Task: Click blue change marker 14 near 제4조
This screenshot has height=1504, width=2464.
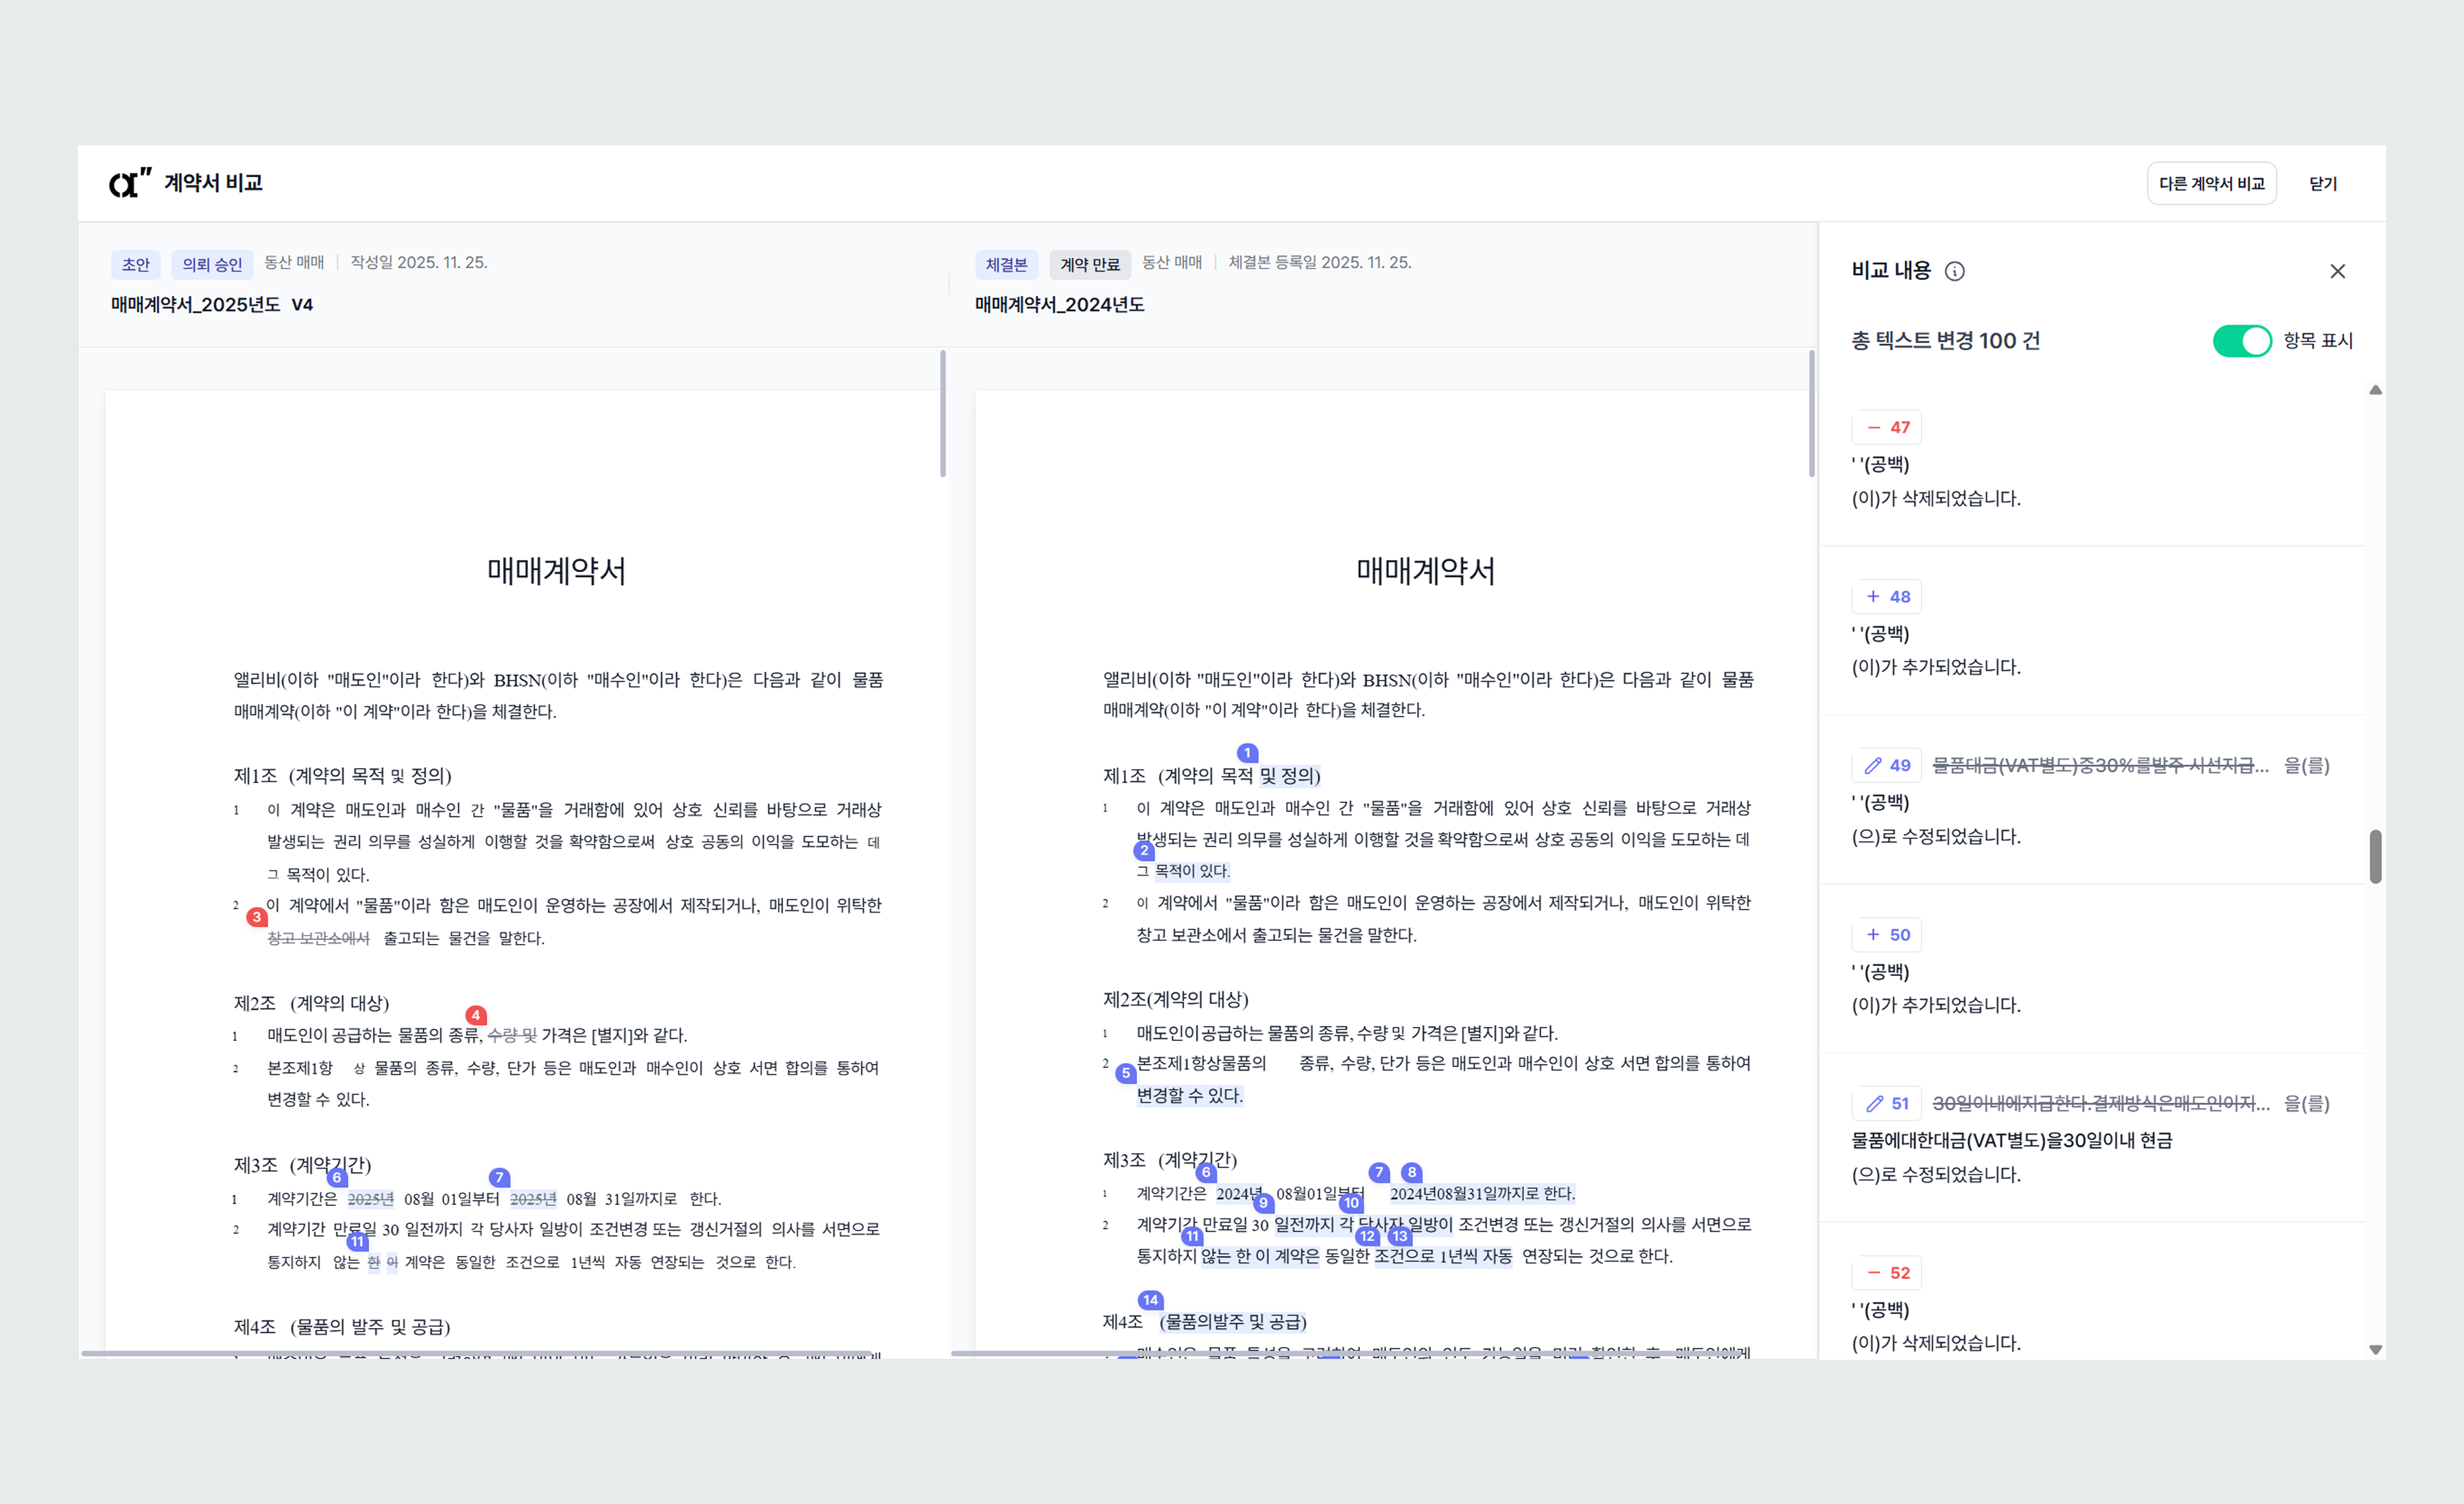Action: pos(1151,1300)
